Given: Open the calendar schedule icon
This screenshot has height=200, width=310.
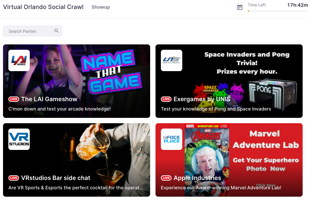Looking at the screenshot, I should (x=240, y=7).
